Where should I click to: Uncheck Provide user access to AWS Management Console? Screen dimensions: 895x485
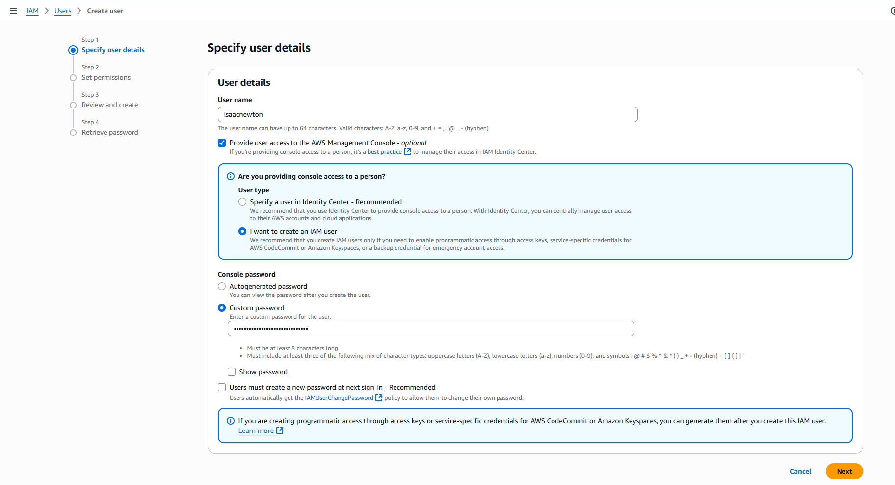coord(222,143)
